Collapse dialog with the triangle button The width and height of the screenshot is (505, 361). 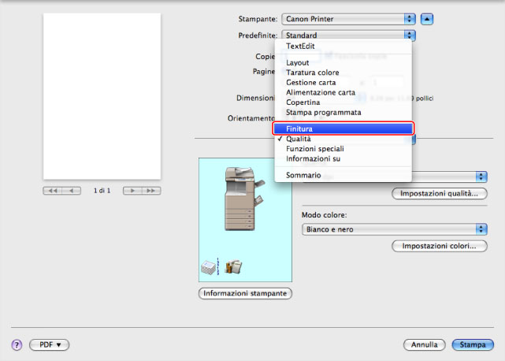coord(426,18)
